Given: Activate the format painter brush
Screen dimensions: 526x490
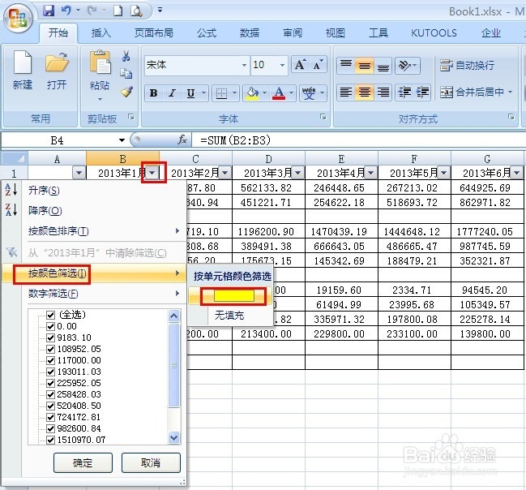Looking at the screenshot, I should pyautogui.click(x=126, y=92).
